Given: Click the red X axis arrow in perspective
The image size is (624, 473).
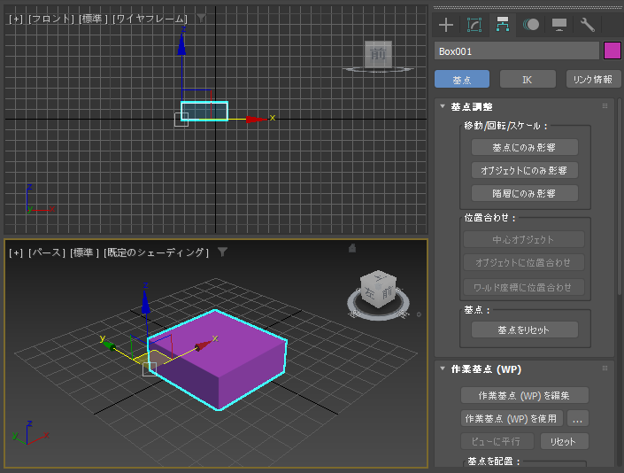Looking at the screenshot, I should click(x=204, y=345).
